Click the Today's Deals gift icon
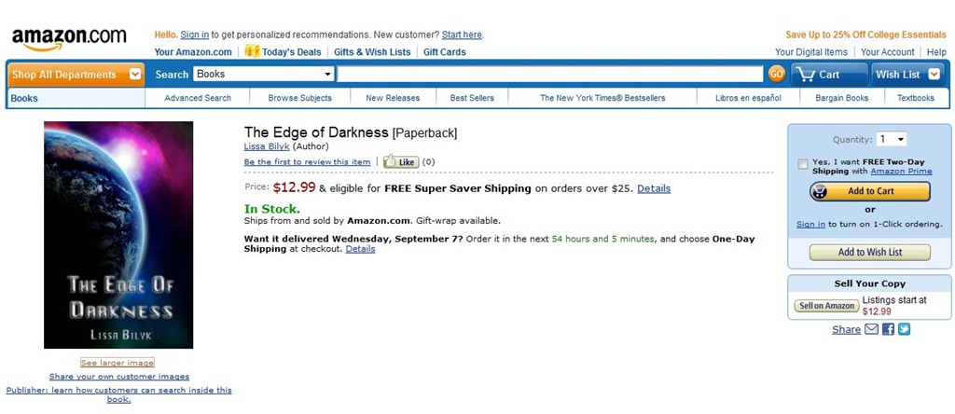The width and height of the screenshot is (955, 414). point(252,51)
